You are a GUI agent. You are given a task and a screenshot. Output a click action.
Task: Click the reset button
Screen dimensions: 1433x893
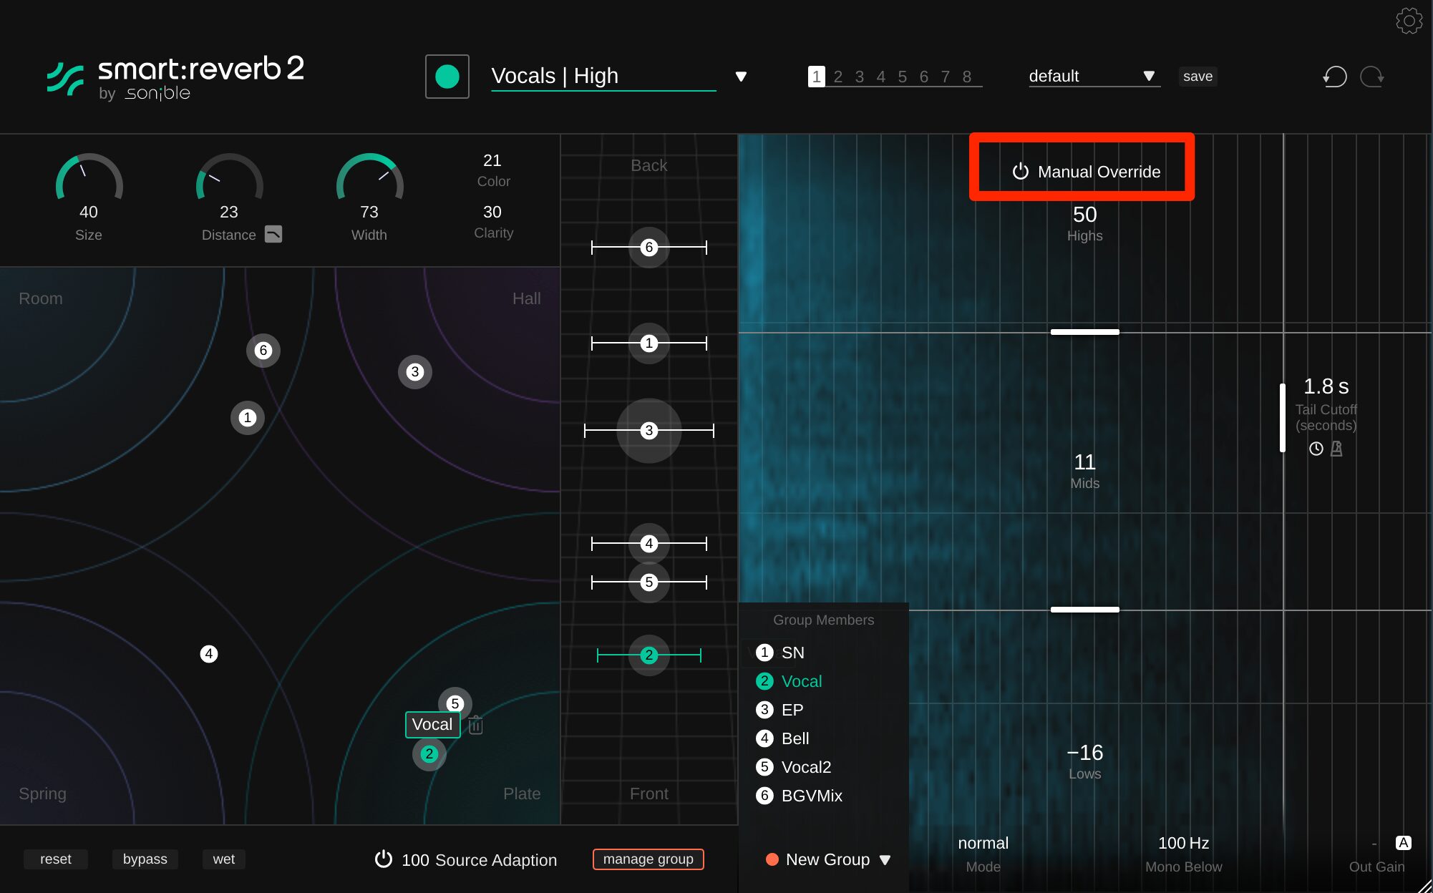point(56,859)
